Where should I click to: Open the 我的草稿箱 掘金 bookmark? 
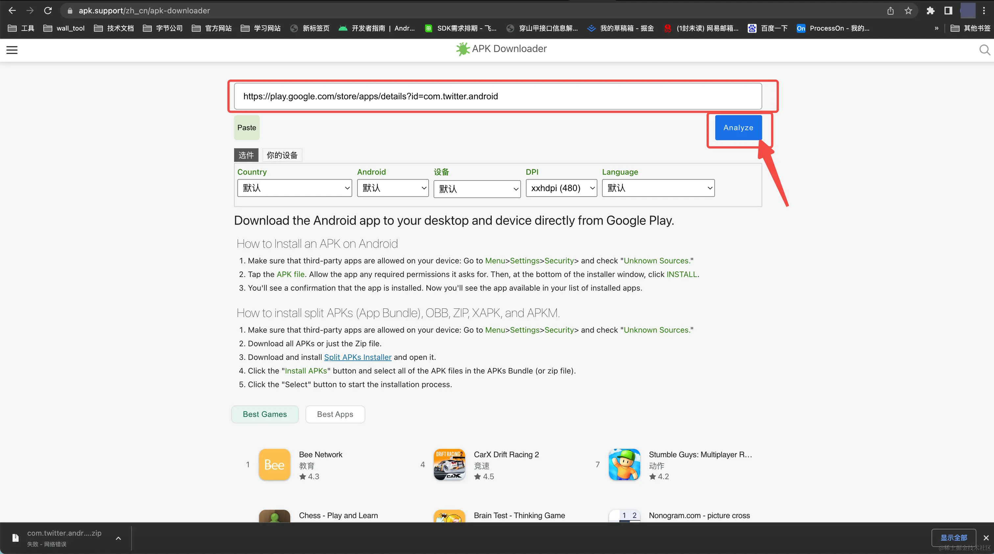(x=621, y=28)
